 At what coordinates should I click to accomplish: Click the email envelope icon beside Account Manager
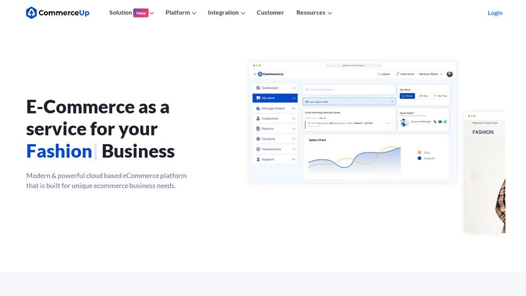tap(440, 122)
